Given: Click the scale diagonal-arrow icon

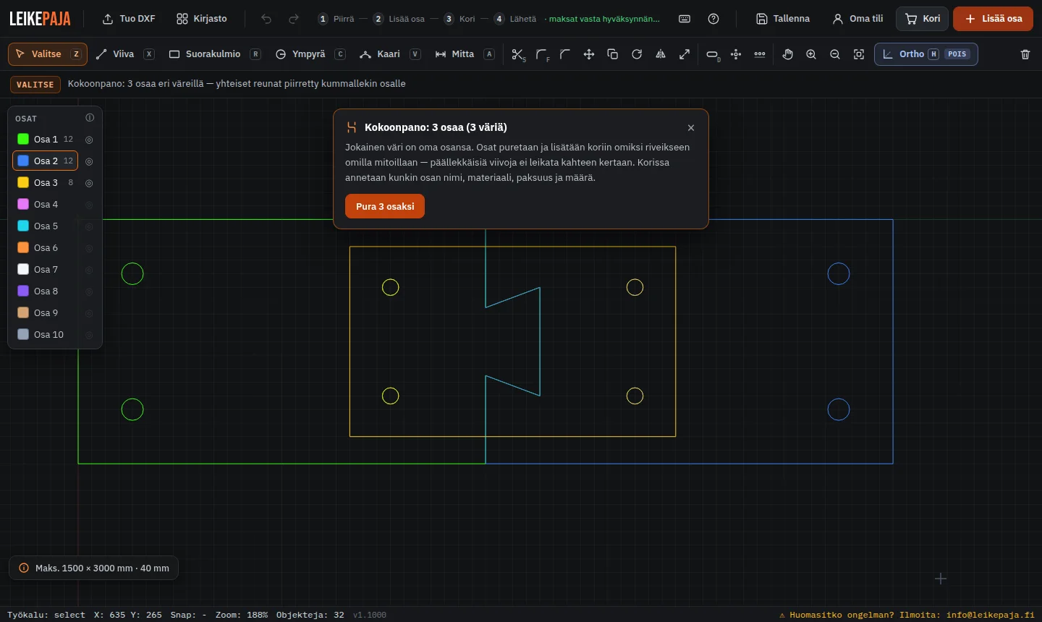Looking at the screenshot, I should (685, 54).
